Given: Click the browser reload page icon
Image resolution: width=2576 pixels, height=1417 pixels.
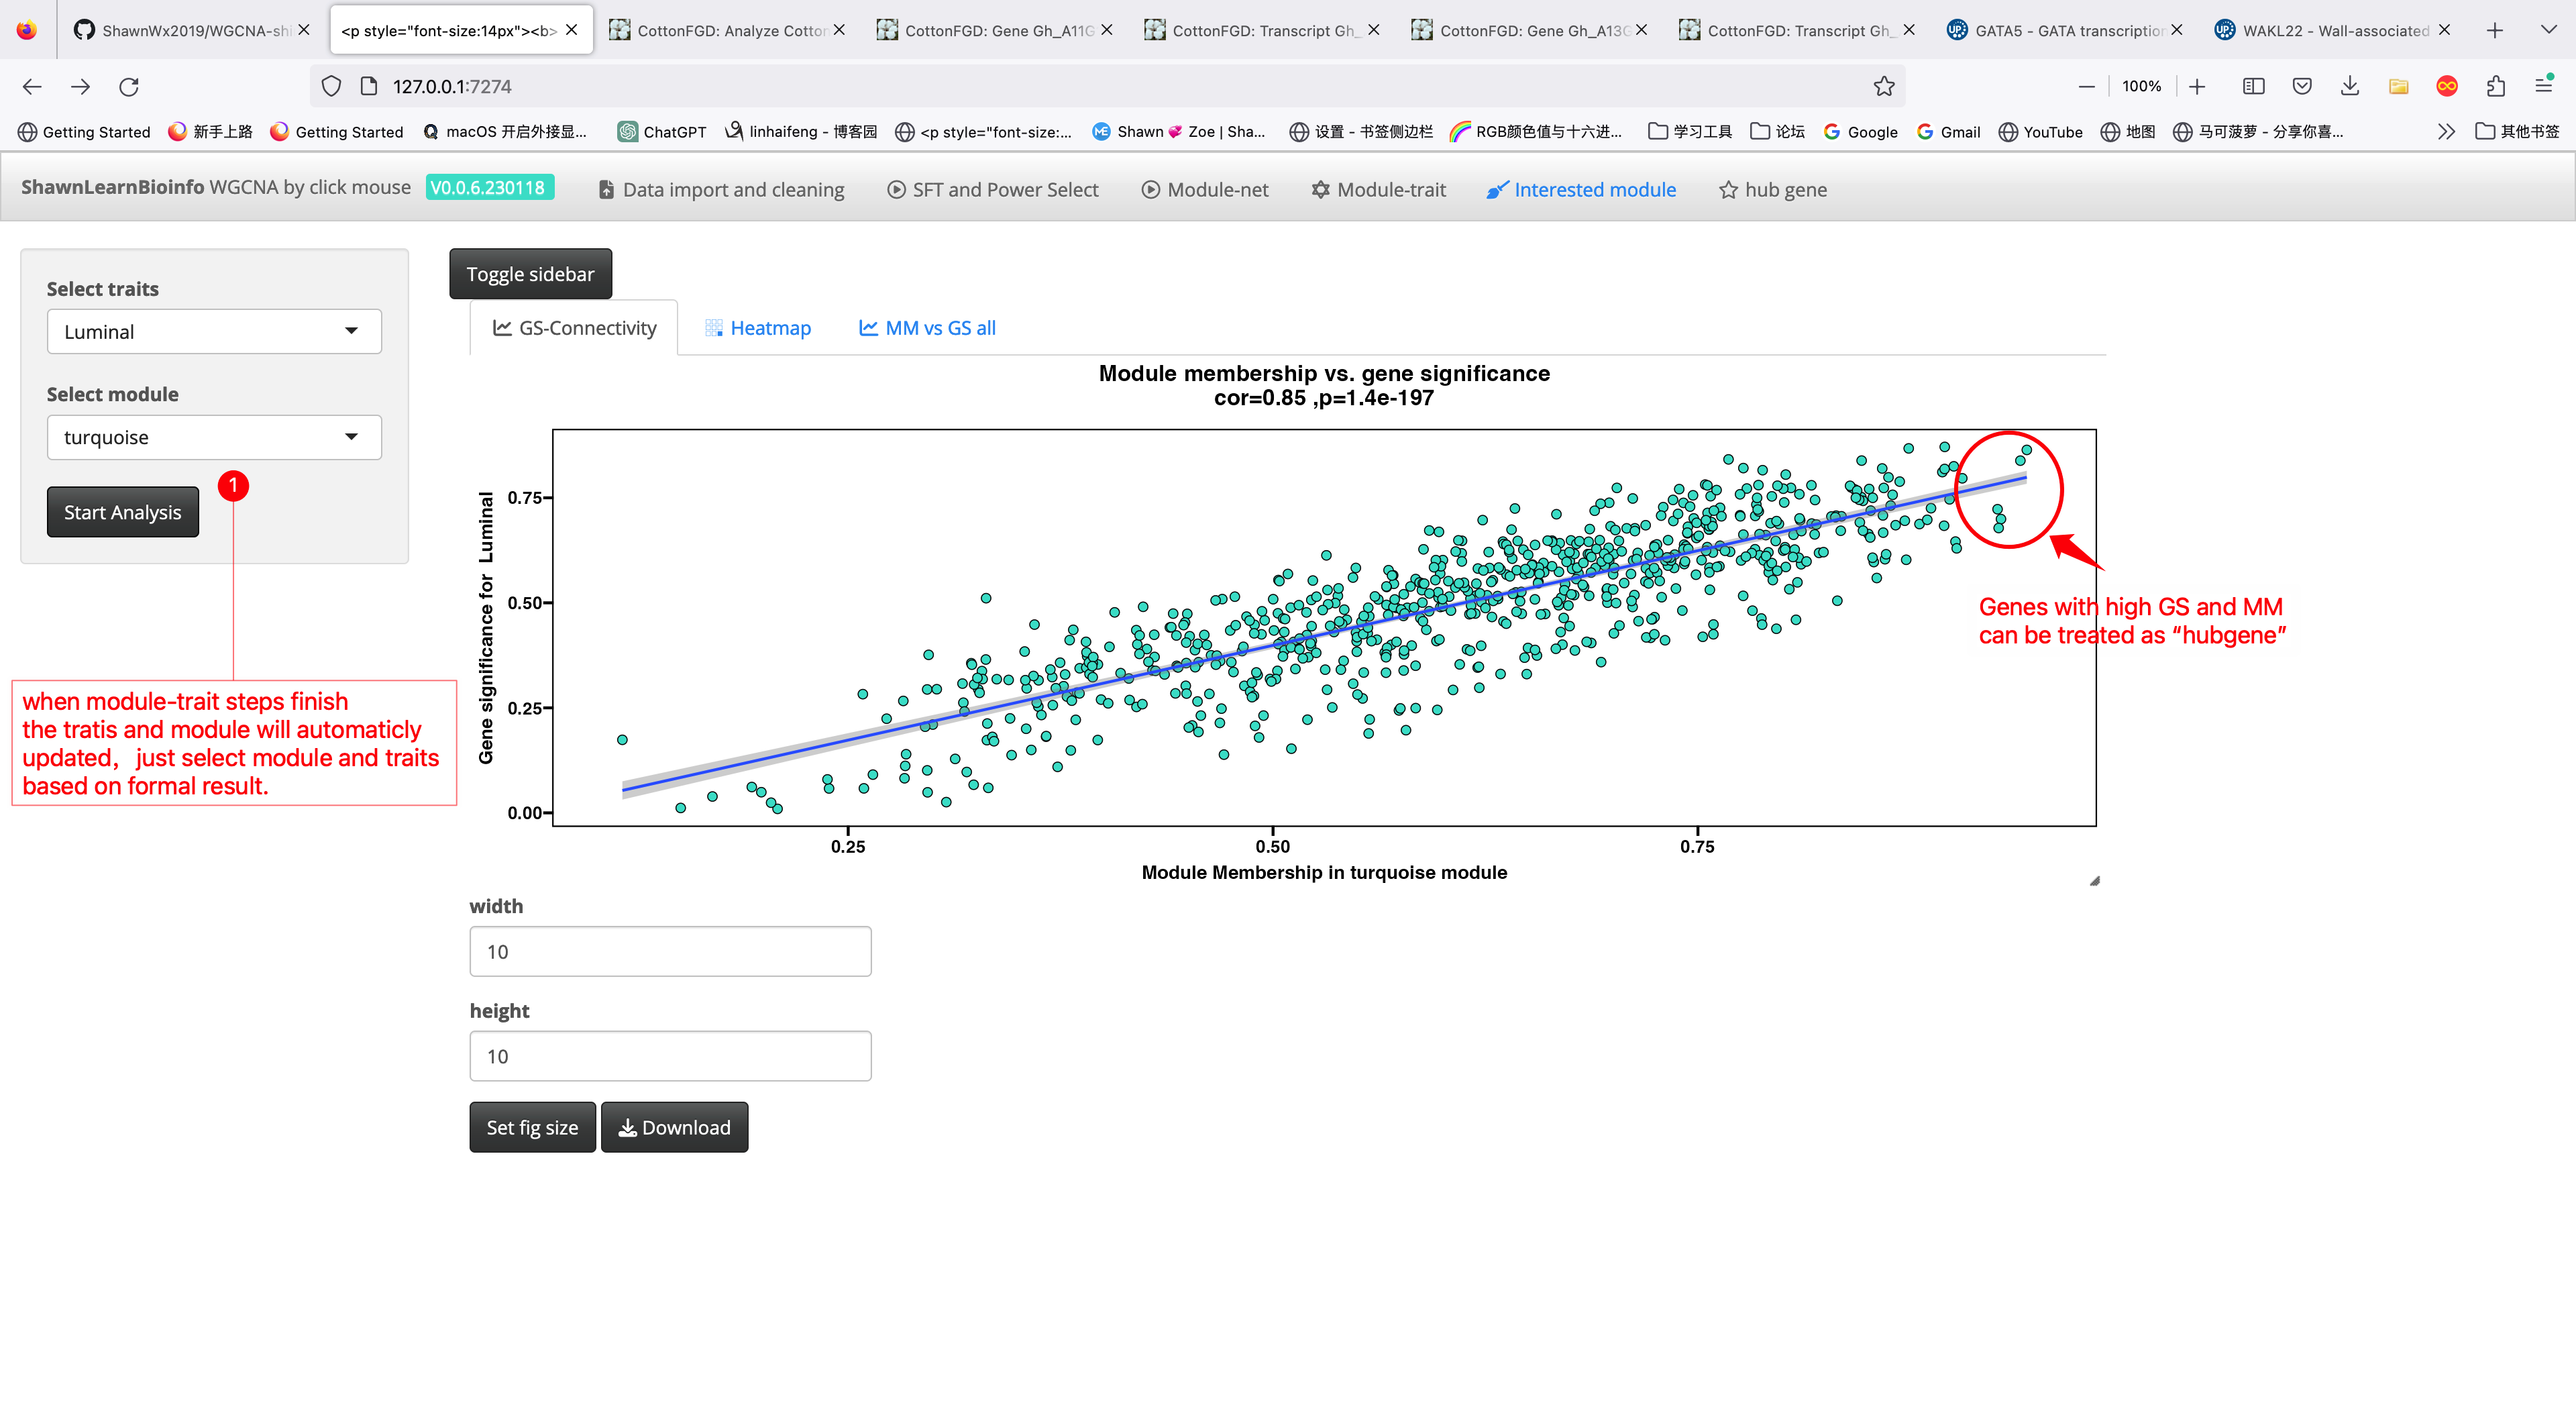Looking at the screenshot, I should 129,87.
